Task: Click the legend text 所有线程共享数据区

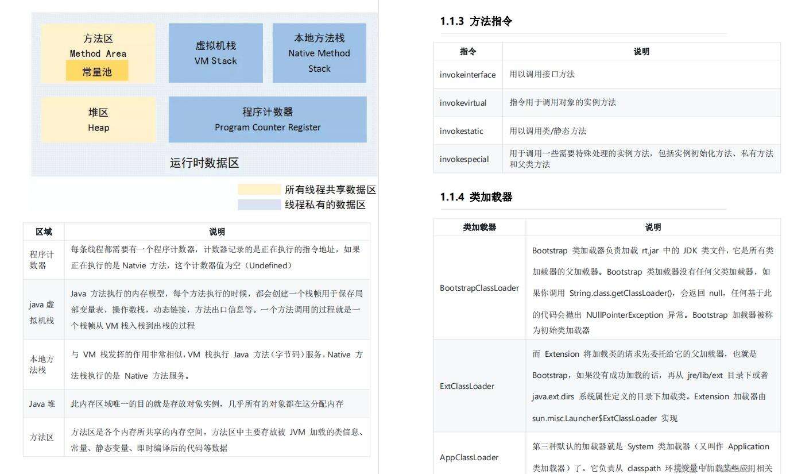Action: [330, 190]
